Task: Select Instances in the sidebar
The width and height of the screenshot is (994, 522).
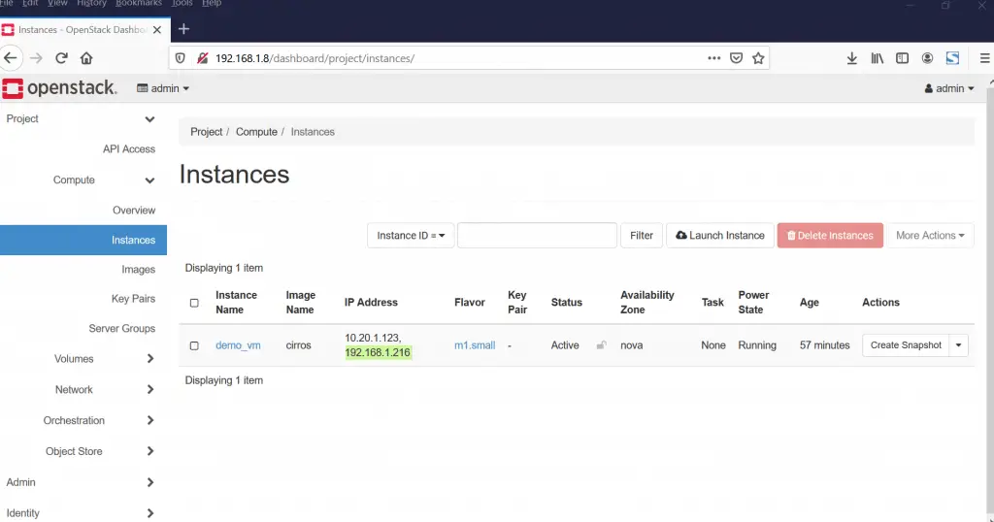Action: point(83,240)
